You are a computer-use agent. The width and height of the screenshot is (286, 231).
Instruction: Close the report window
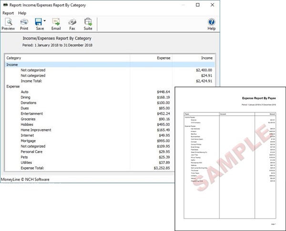click(x=212, y=5)
